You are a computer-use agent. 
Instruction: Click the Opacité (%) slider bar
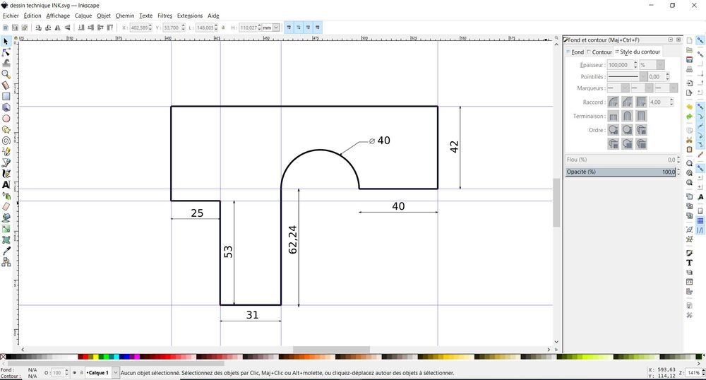pyautogui.click(x=621, y=172)
